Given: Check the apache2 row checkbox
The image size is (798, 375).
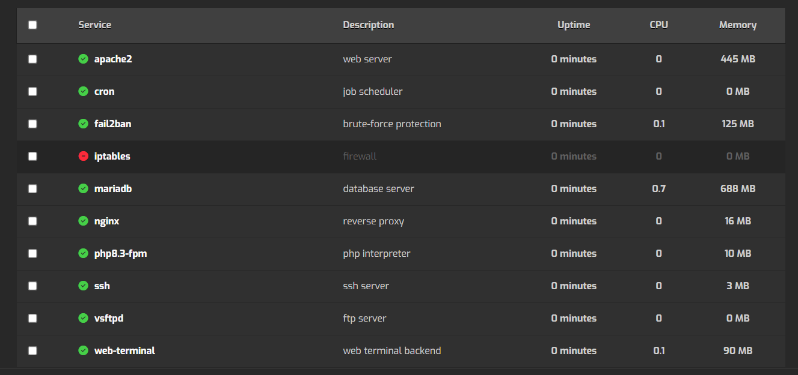Looking at the screenshot, I should 32,59.
